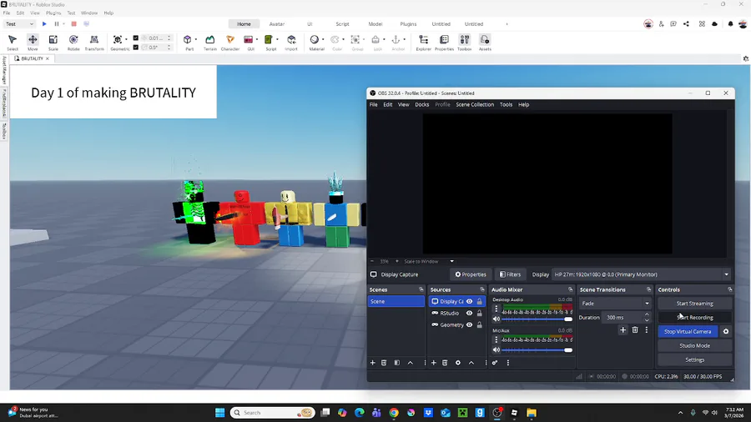Click Stop Virtual Camera
751x422 pixels.
click(x=688, y=332)
